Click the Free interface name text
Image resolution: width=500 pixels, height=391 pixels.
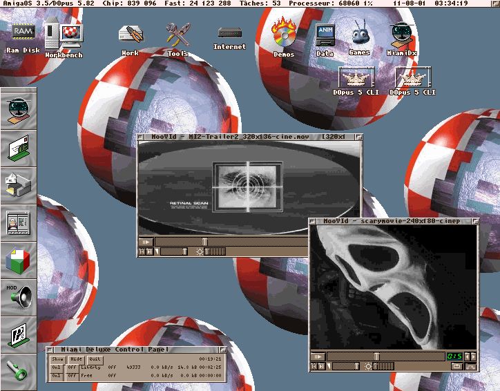pos(86,376)
